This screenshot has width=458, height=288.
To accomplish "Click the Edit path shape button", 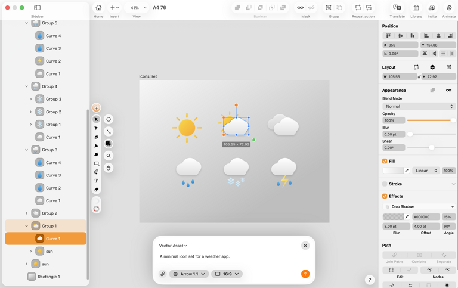I will click(x=391, y=270).
